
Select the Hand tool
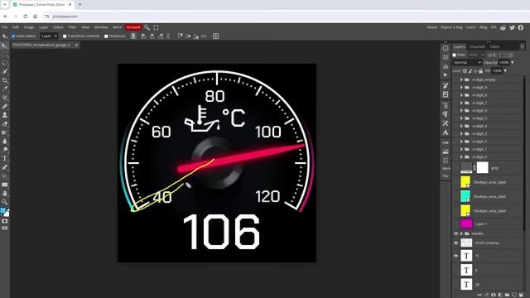[5, 193]
